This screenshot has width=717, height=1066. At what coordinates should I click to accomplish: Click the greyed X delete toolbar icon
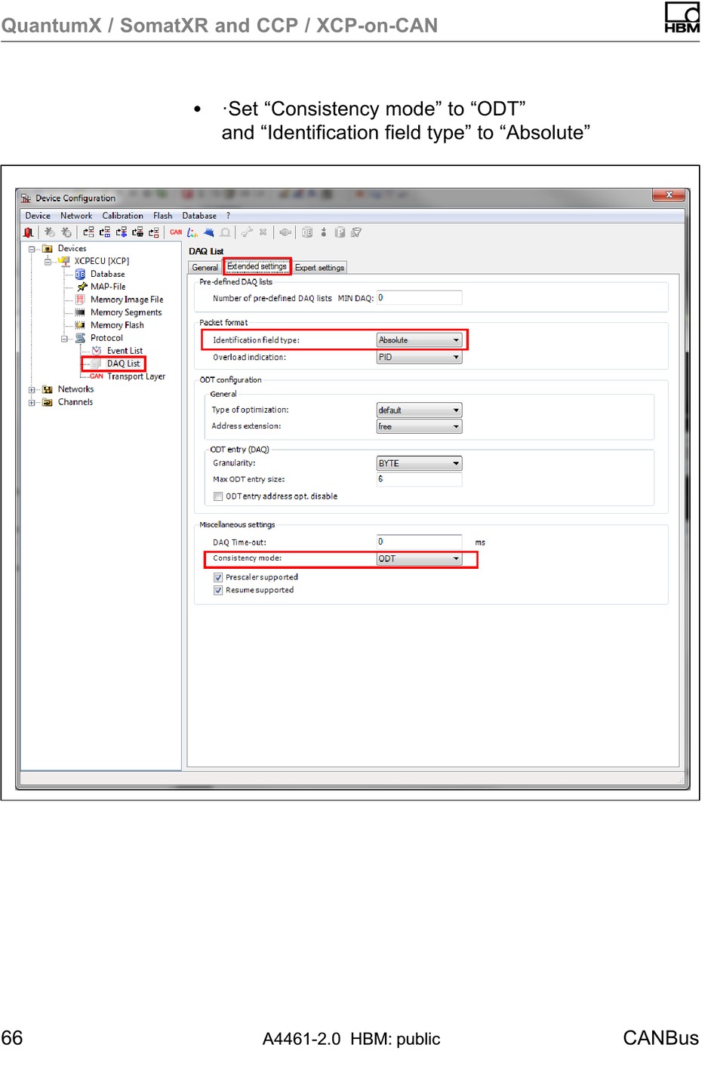pos(263,232)
